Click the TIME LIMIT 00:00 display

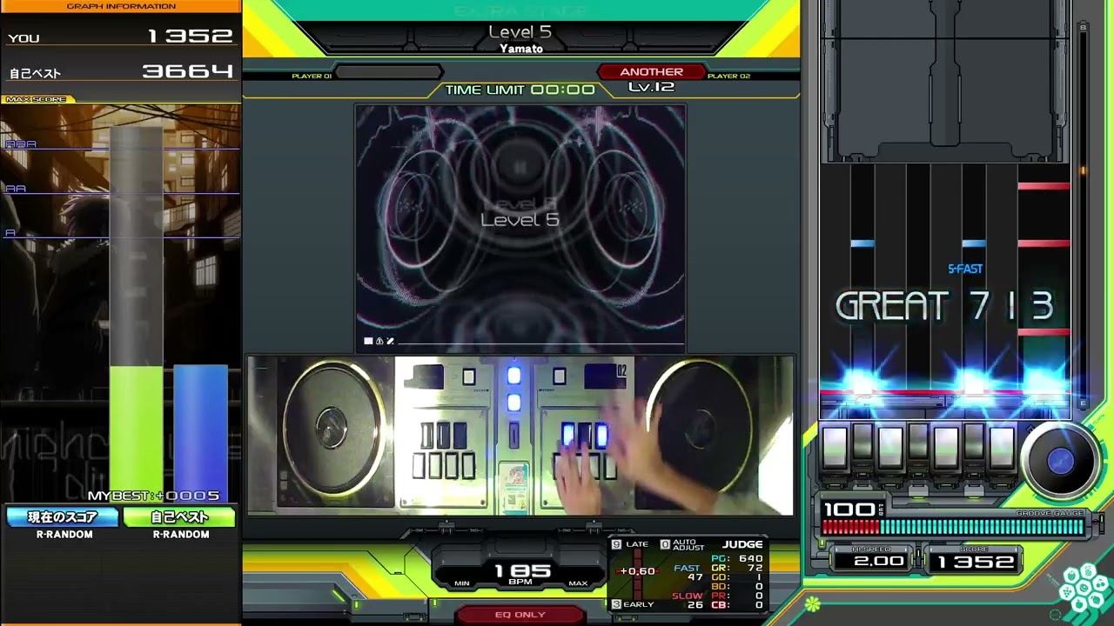[x=520, y=90]
